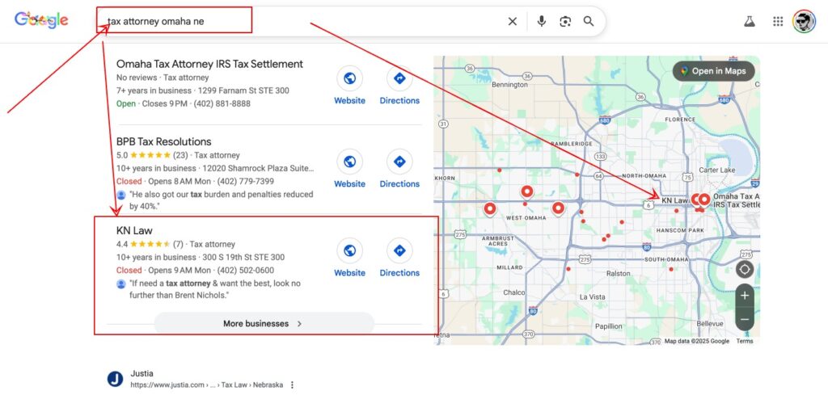Click Open in Maps button
Screen dimensions: 828x395
coord(713,71)
